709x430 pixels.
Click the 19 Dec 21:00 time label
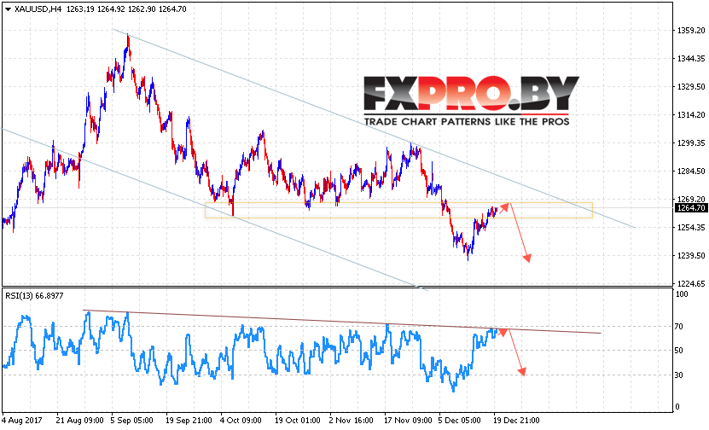pos(517,420)
